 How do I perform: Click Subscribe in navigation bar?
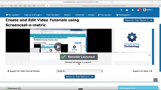(x=80, y=15)
